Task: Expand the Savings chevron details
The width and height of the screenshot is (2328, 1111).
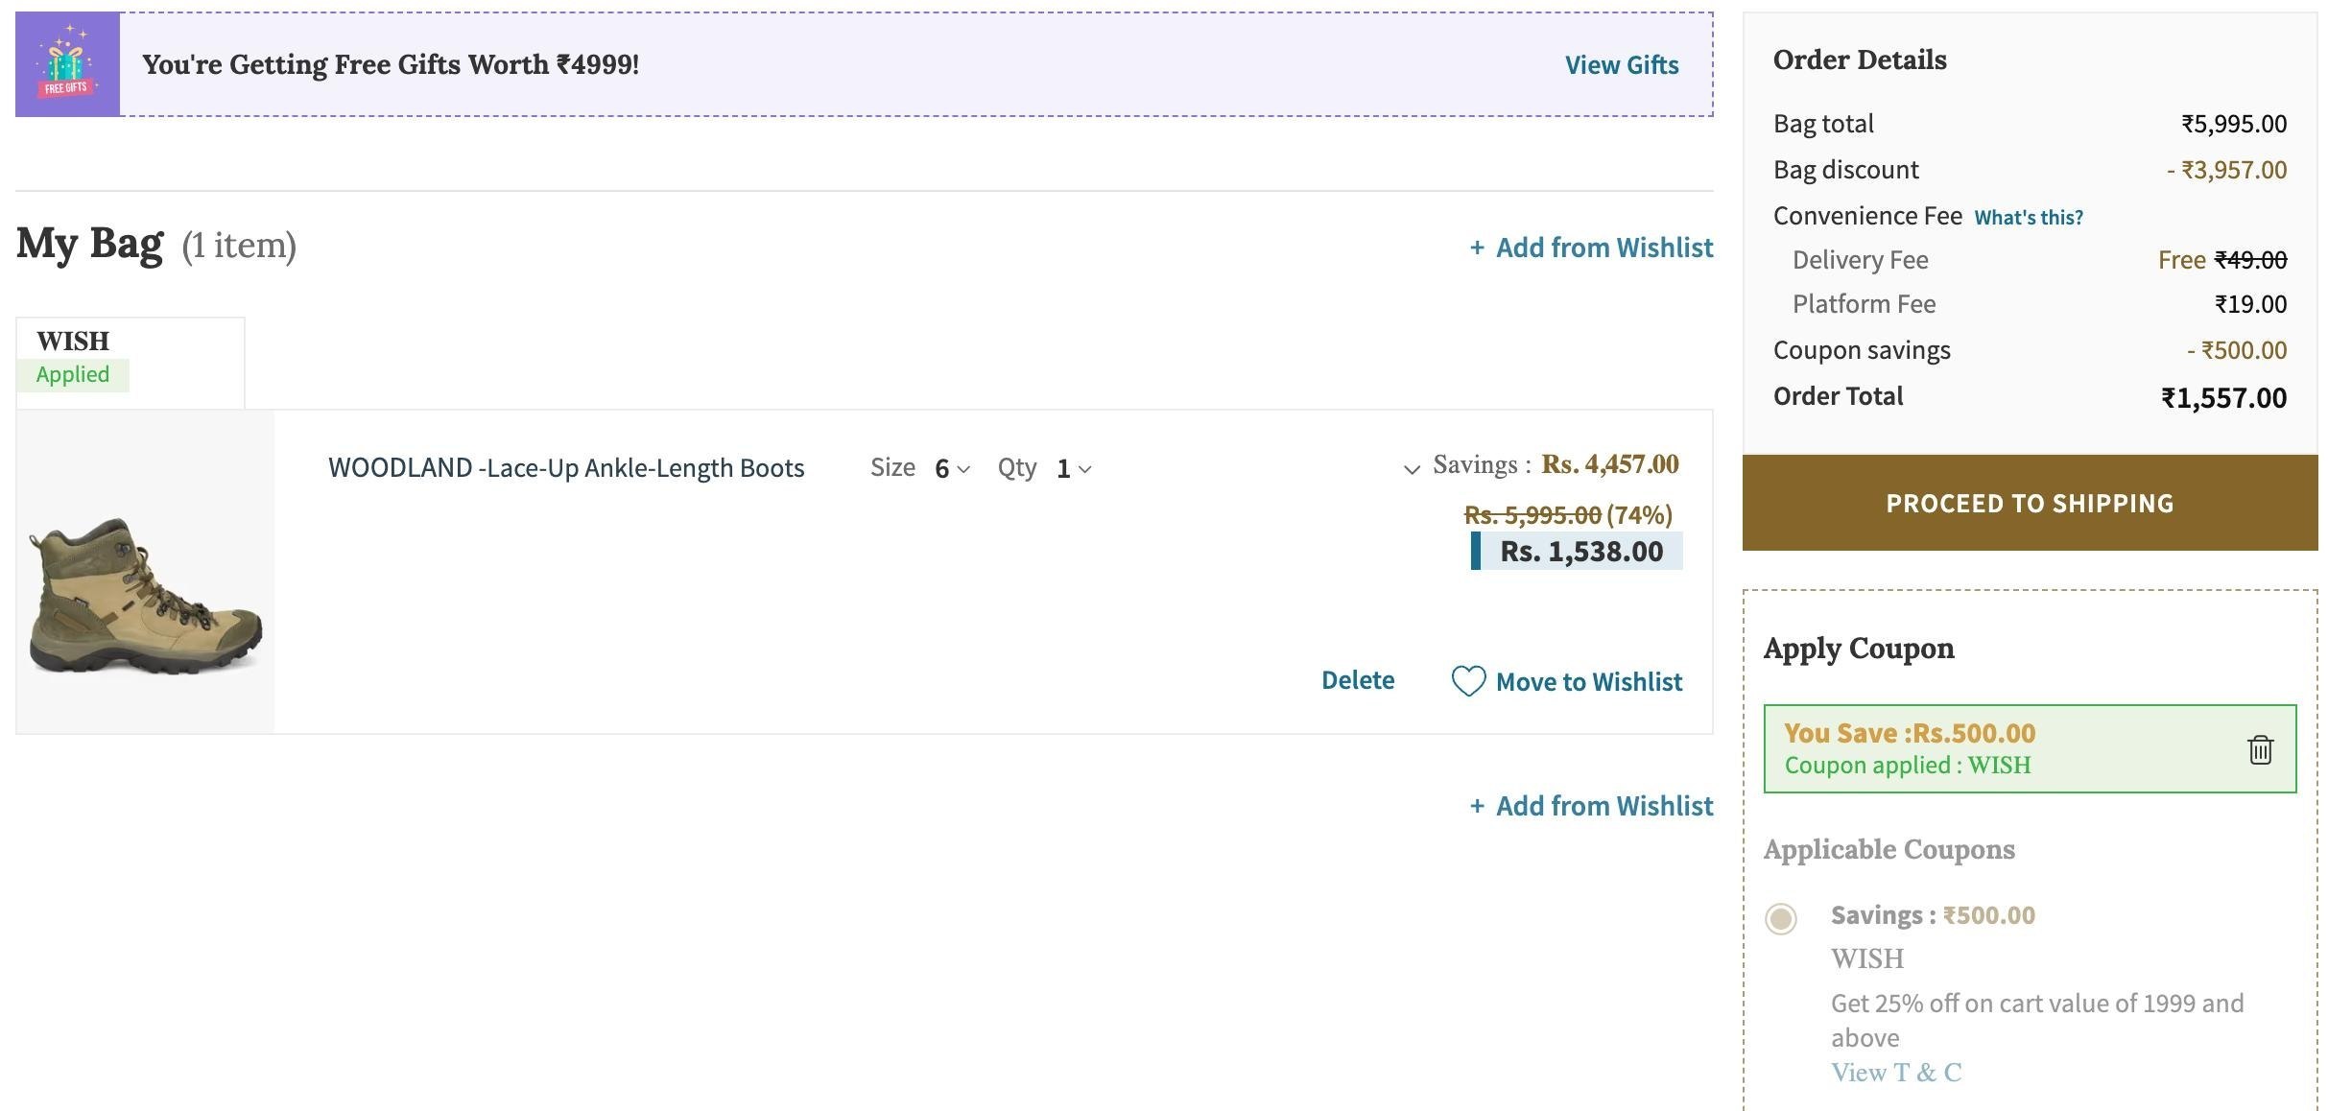Action: 1412,469
